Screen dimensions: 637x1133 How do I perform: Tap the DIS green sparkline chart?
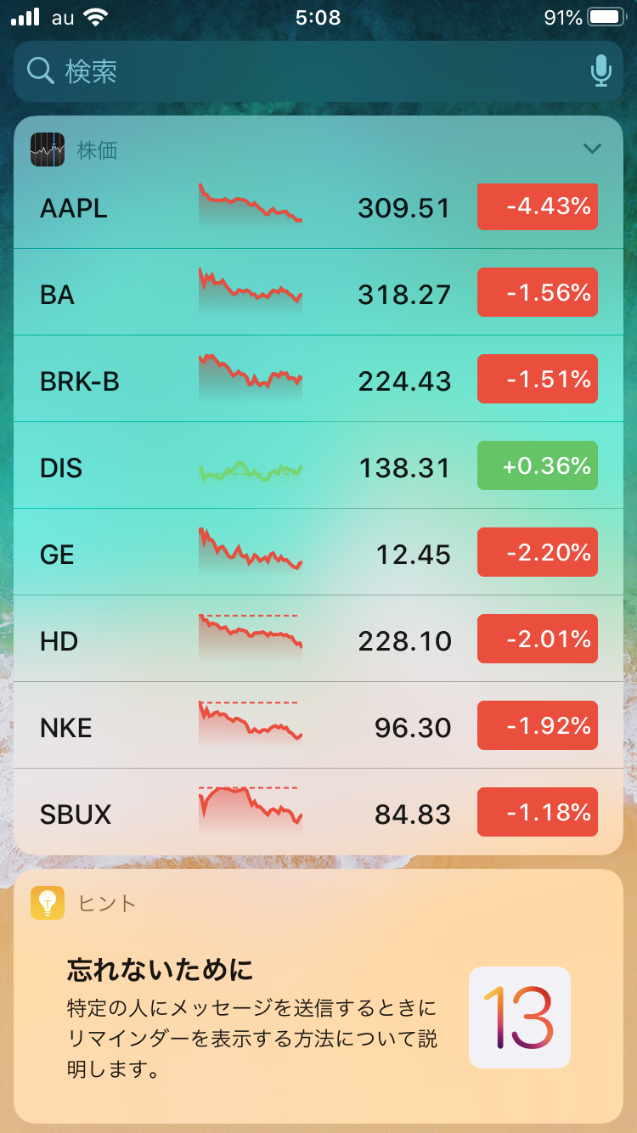click(x=251, y=470)
